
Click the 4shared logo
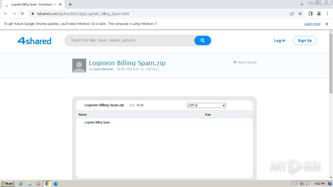(34, 41)
